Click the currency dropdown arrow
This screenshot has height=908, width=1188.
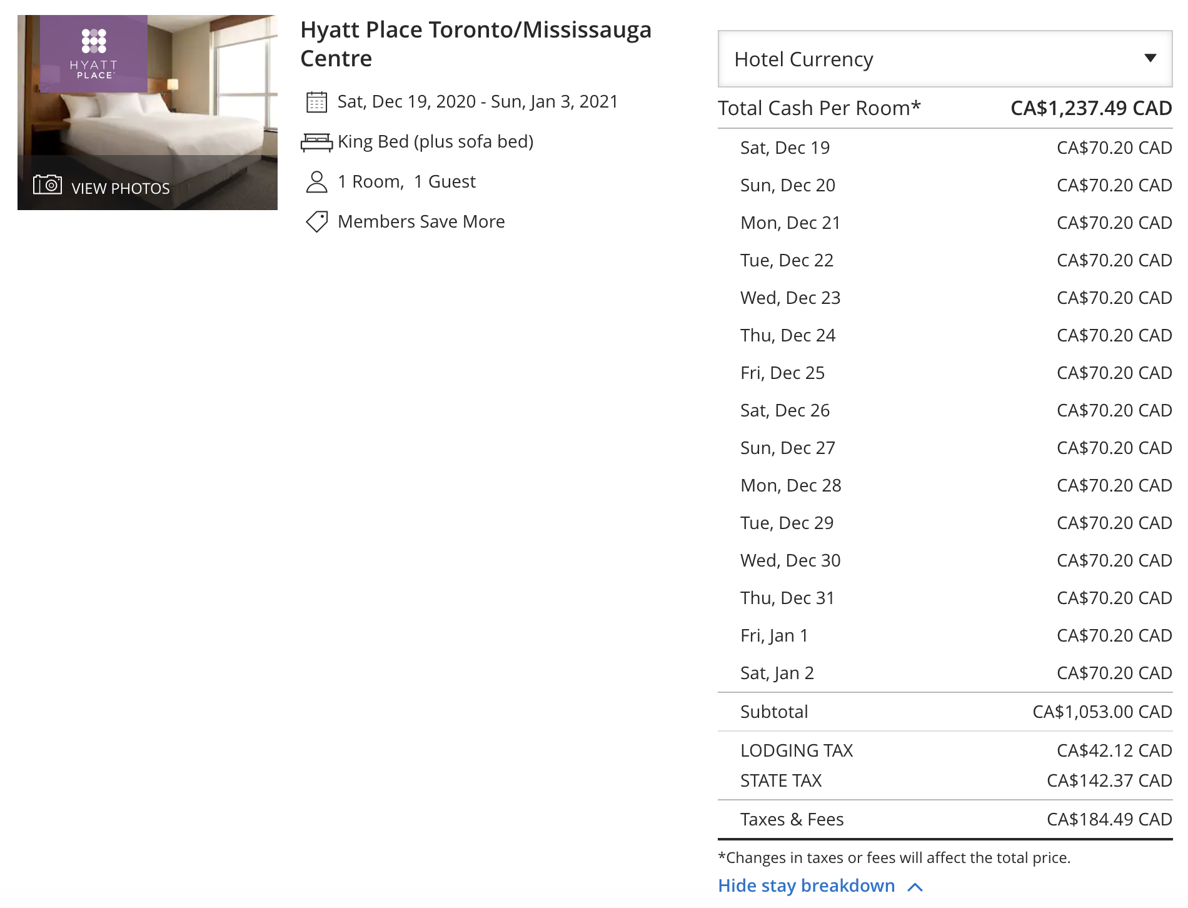pos(1150,58)
